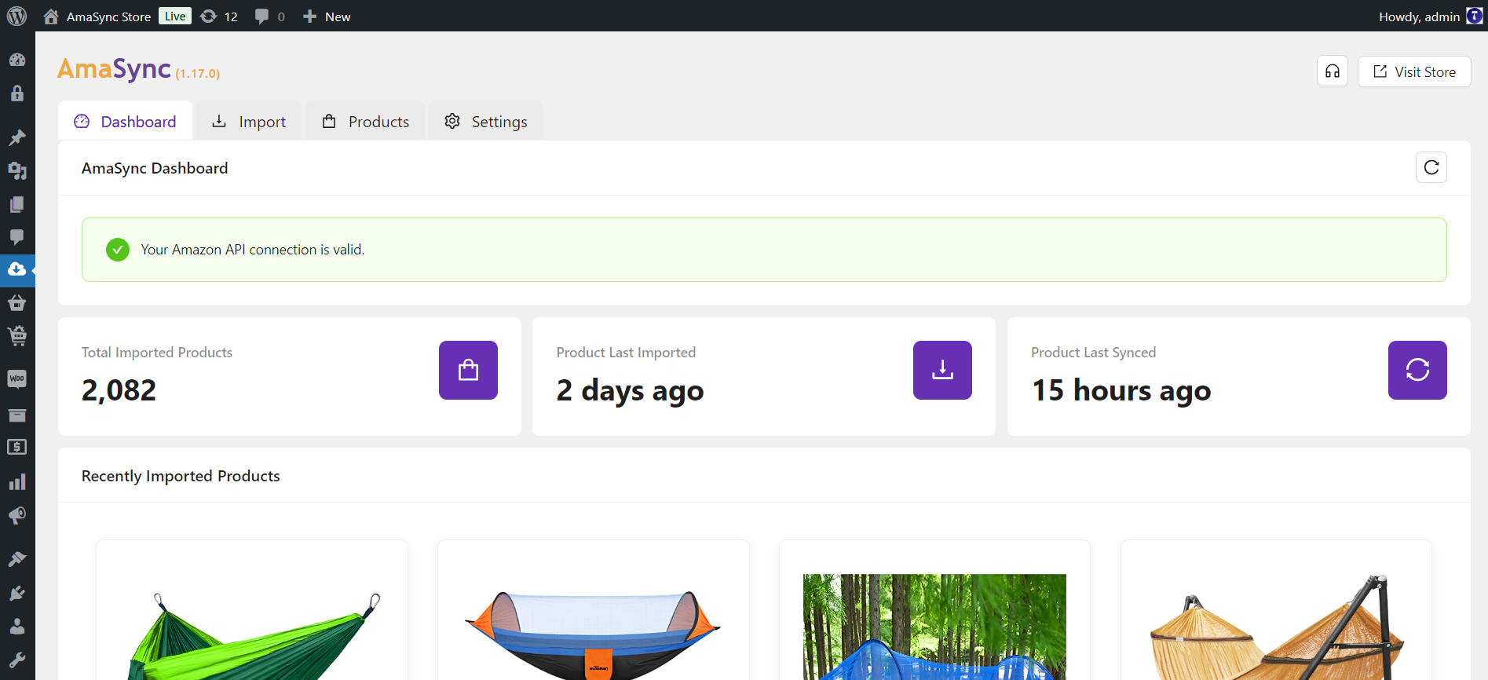Open the headset support icon button
The image size is (1488, 680).
pyautogui.click(x=1332, y=71)
